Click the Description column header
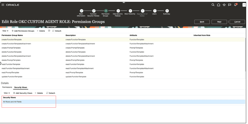Image resolution: width=248 pixels, height=124 pixels. pos(71,35)
